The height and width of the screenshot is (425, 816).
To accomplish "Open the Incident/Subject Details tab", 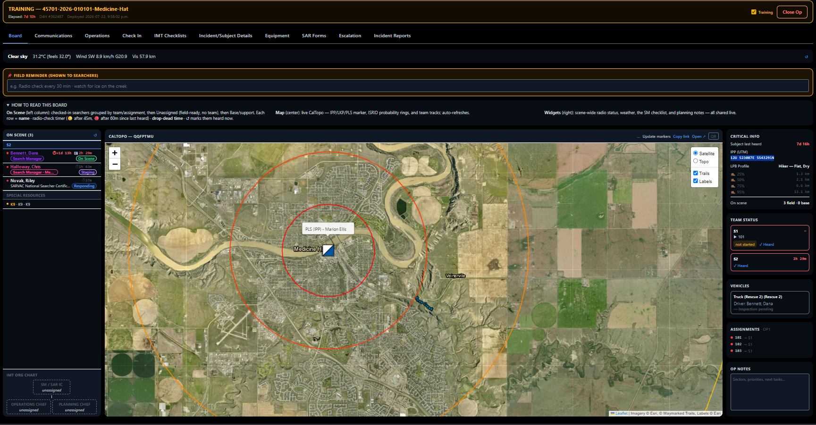I will coord(226,36).
